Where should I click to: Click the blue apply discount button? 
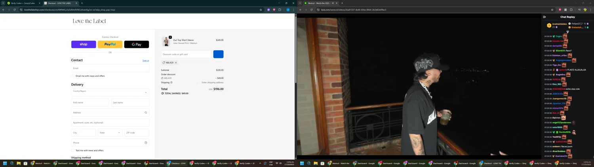[218, 54]
